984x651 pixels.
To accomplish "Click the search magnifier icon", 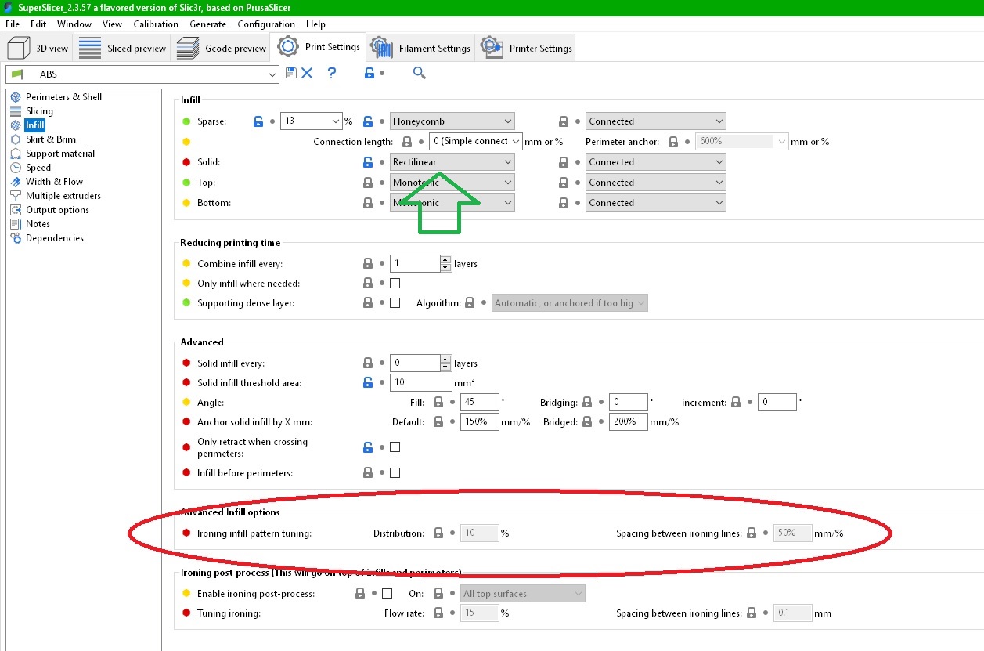I will point(420,73).
